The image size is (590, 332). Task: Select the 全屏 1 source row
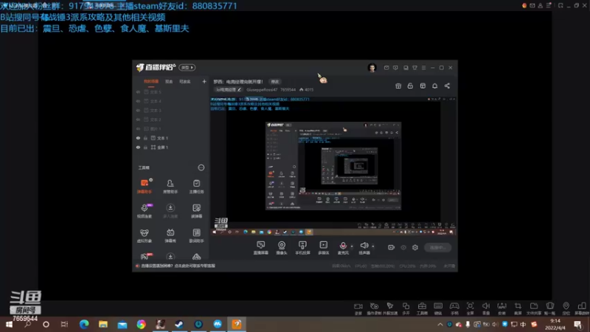171,148
